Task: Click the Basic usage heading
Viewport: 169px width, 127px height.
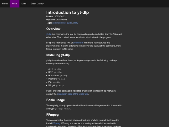Action: tap(55, 100)
